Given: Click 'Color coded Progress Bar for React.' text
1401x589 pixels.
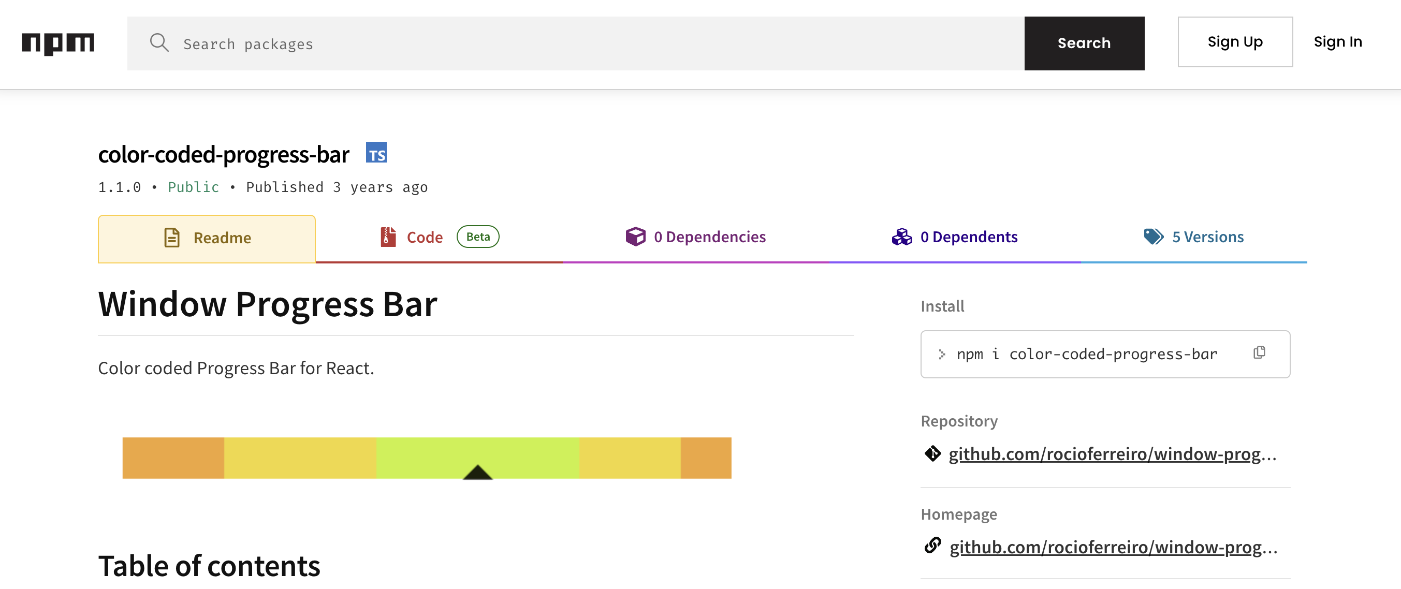Looking at the screenshot, I should pos(236,368).
